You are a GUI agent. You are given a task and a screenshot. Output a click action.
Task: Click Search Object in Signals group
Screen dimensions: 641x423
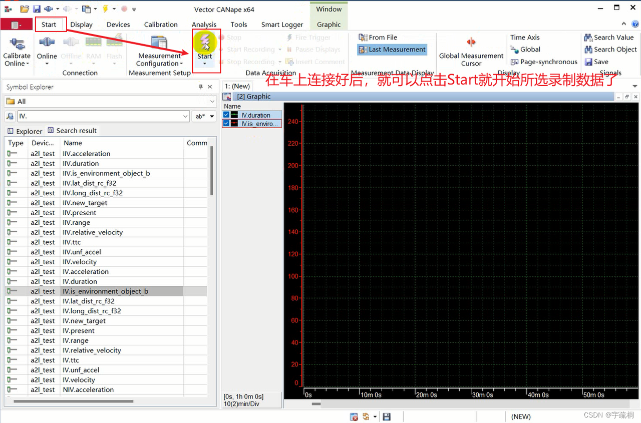(x=610, y=50)
